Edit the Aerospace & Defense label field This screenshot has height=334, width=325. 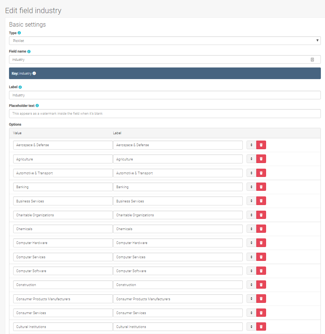(178, 145)
